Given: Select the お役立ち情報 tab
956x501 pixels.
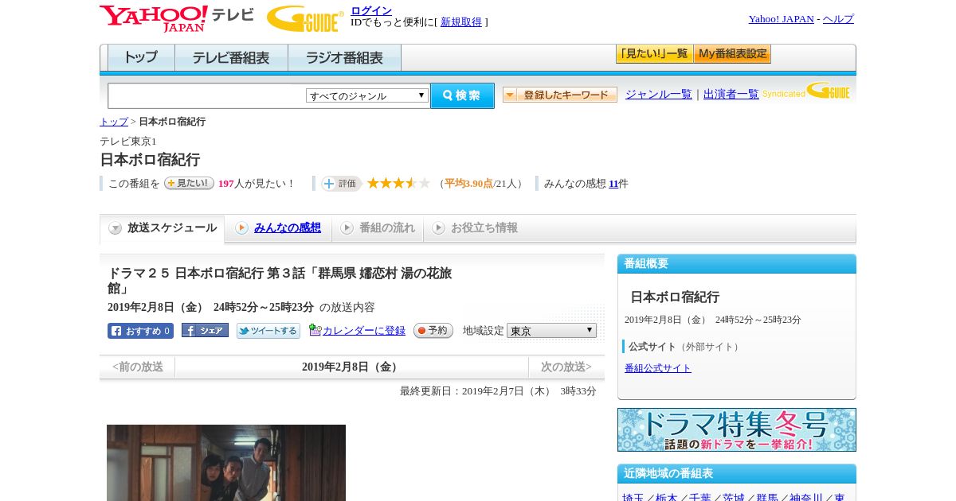Looking at the screenshot, I should (x=475, y=228).
